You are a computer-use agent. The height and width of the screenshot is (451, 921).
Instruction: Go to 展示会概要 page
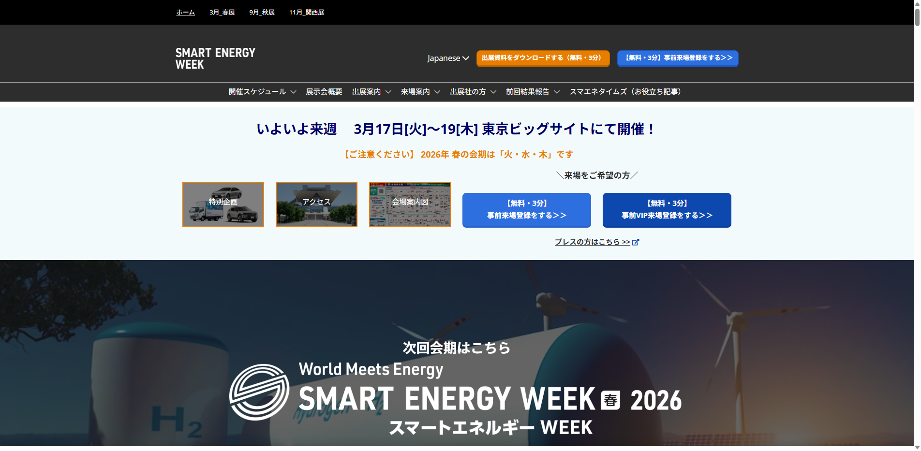(324, 92)
